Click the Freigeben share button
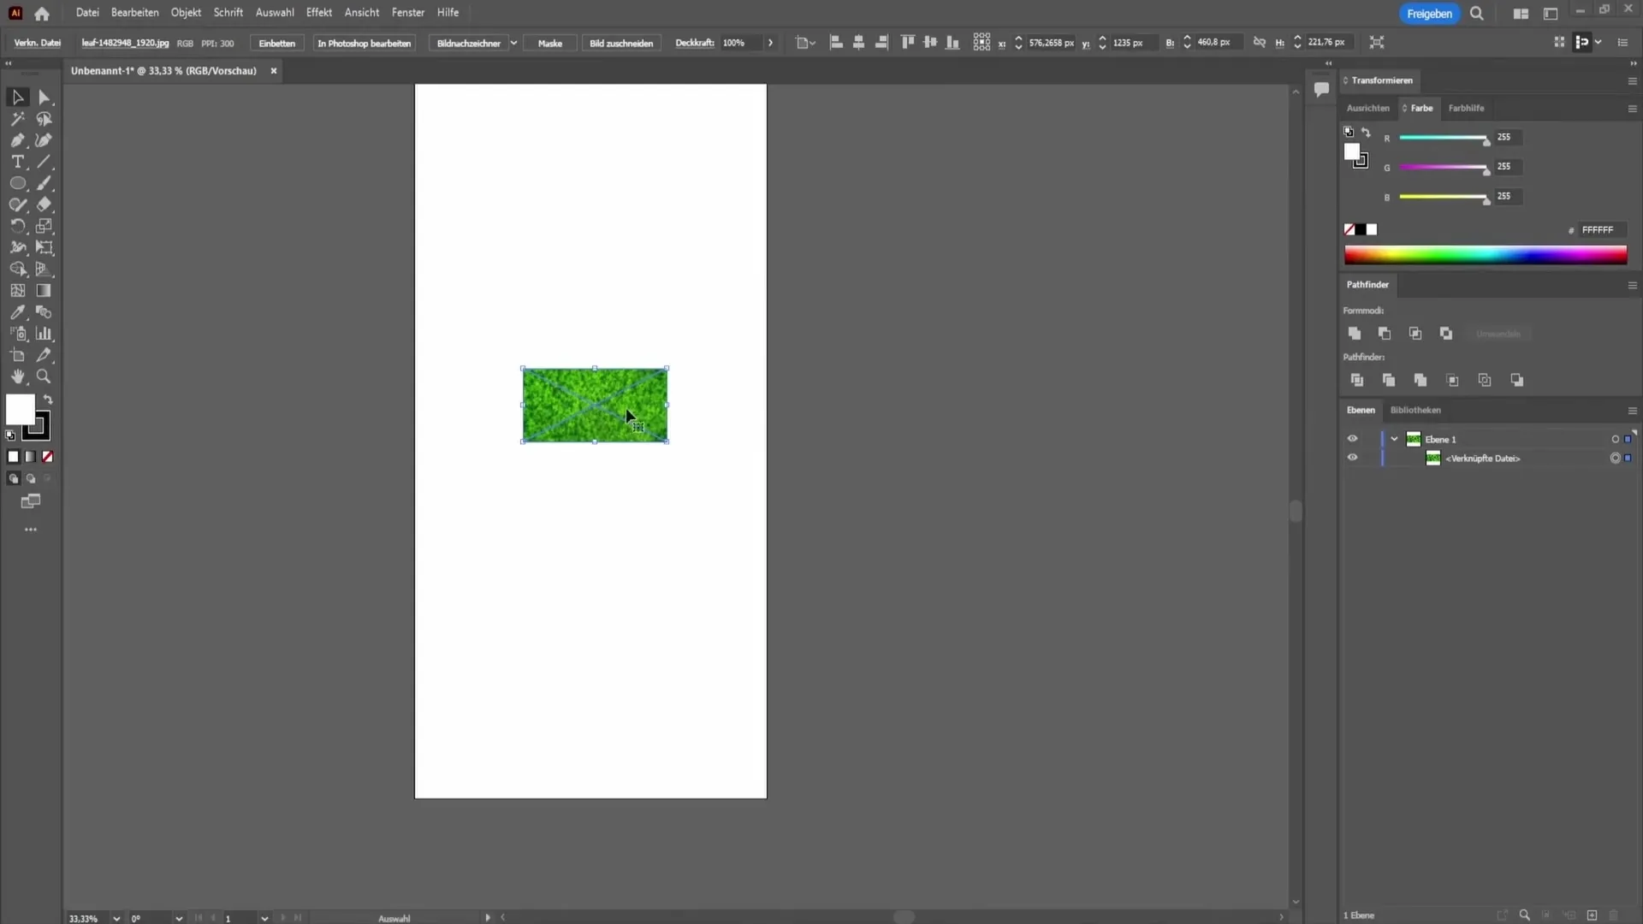The width and height of the screenshot is (1643, 924). (x=1429, y=14)
